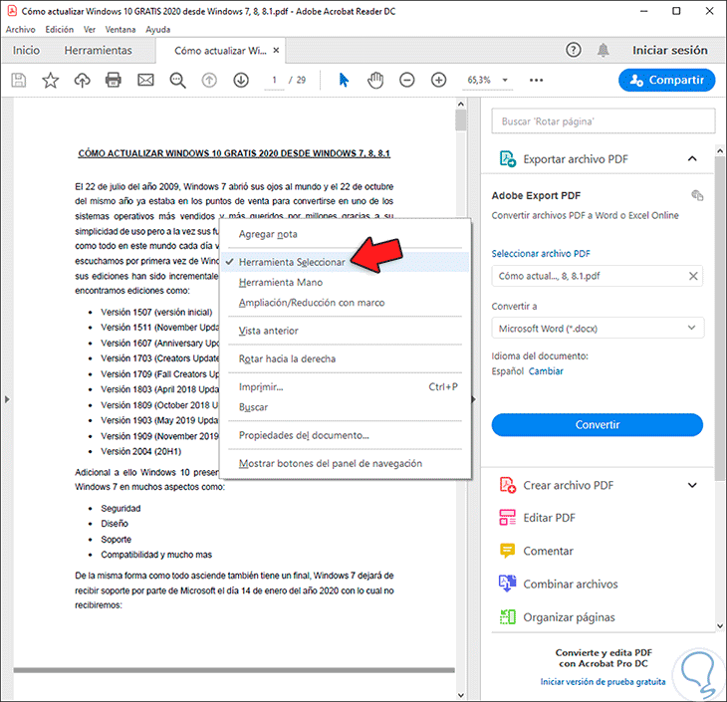Remove the selected PDF file with X

[x=693, y=276]
